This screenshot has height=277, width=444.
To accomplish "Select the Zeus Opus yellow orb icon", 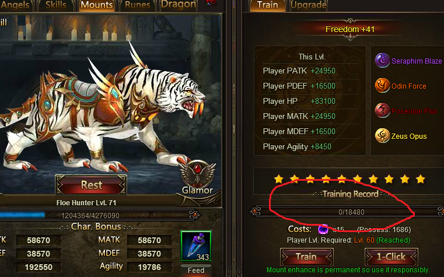I will pos(382,135).
